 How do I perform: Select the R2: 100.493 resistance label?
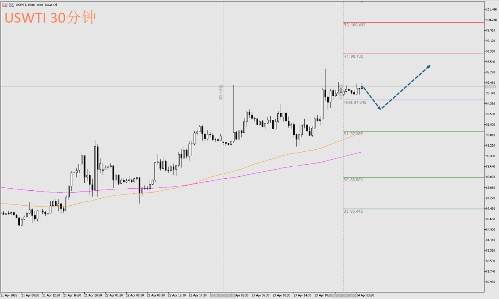tap(354, 25)
